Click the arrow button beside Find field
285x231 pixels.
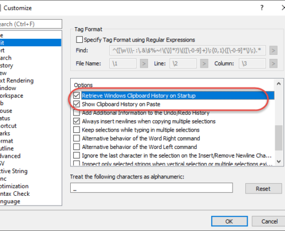click(x=273, y=51)
